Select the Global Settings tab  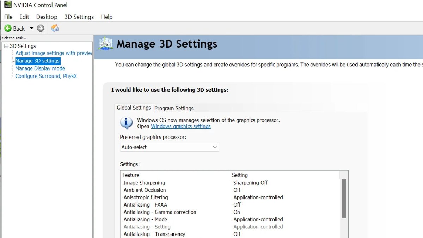pos(134,108)
